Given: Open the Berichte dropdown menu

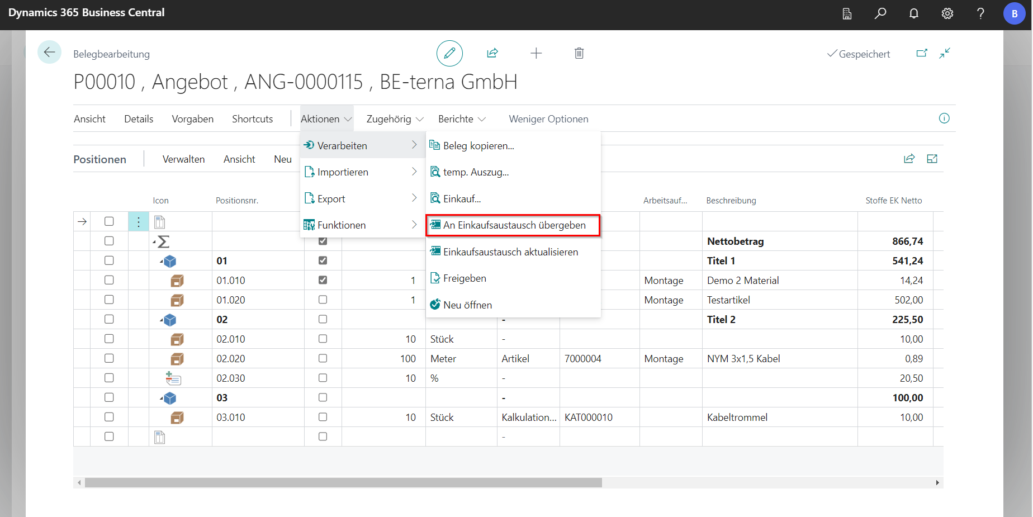Looking at the screenshot, I should (462, 119).
